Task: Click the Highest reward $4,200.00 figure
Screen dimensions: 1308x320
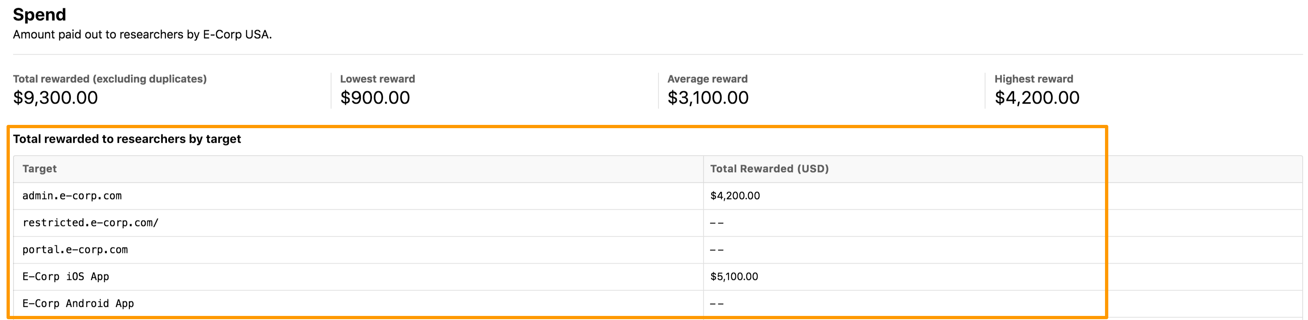Action: pos(1037,97)
